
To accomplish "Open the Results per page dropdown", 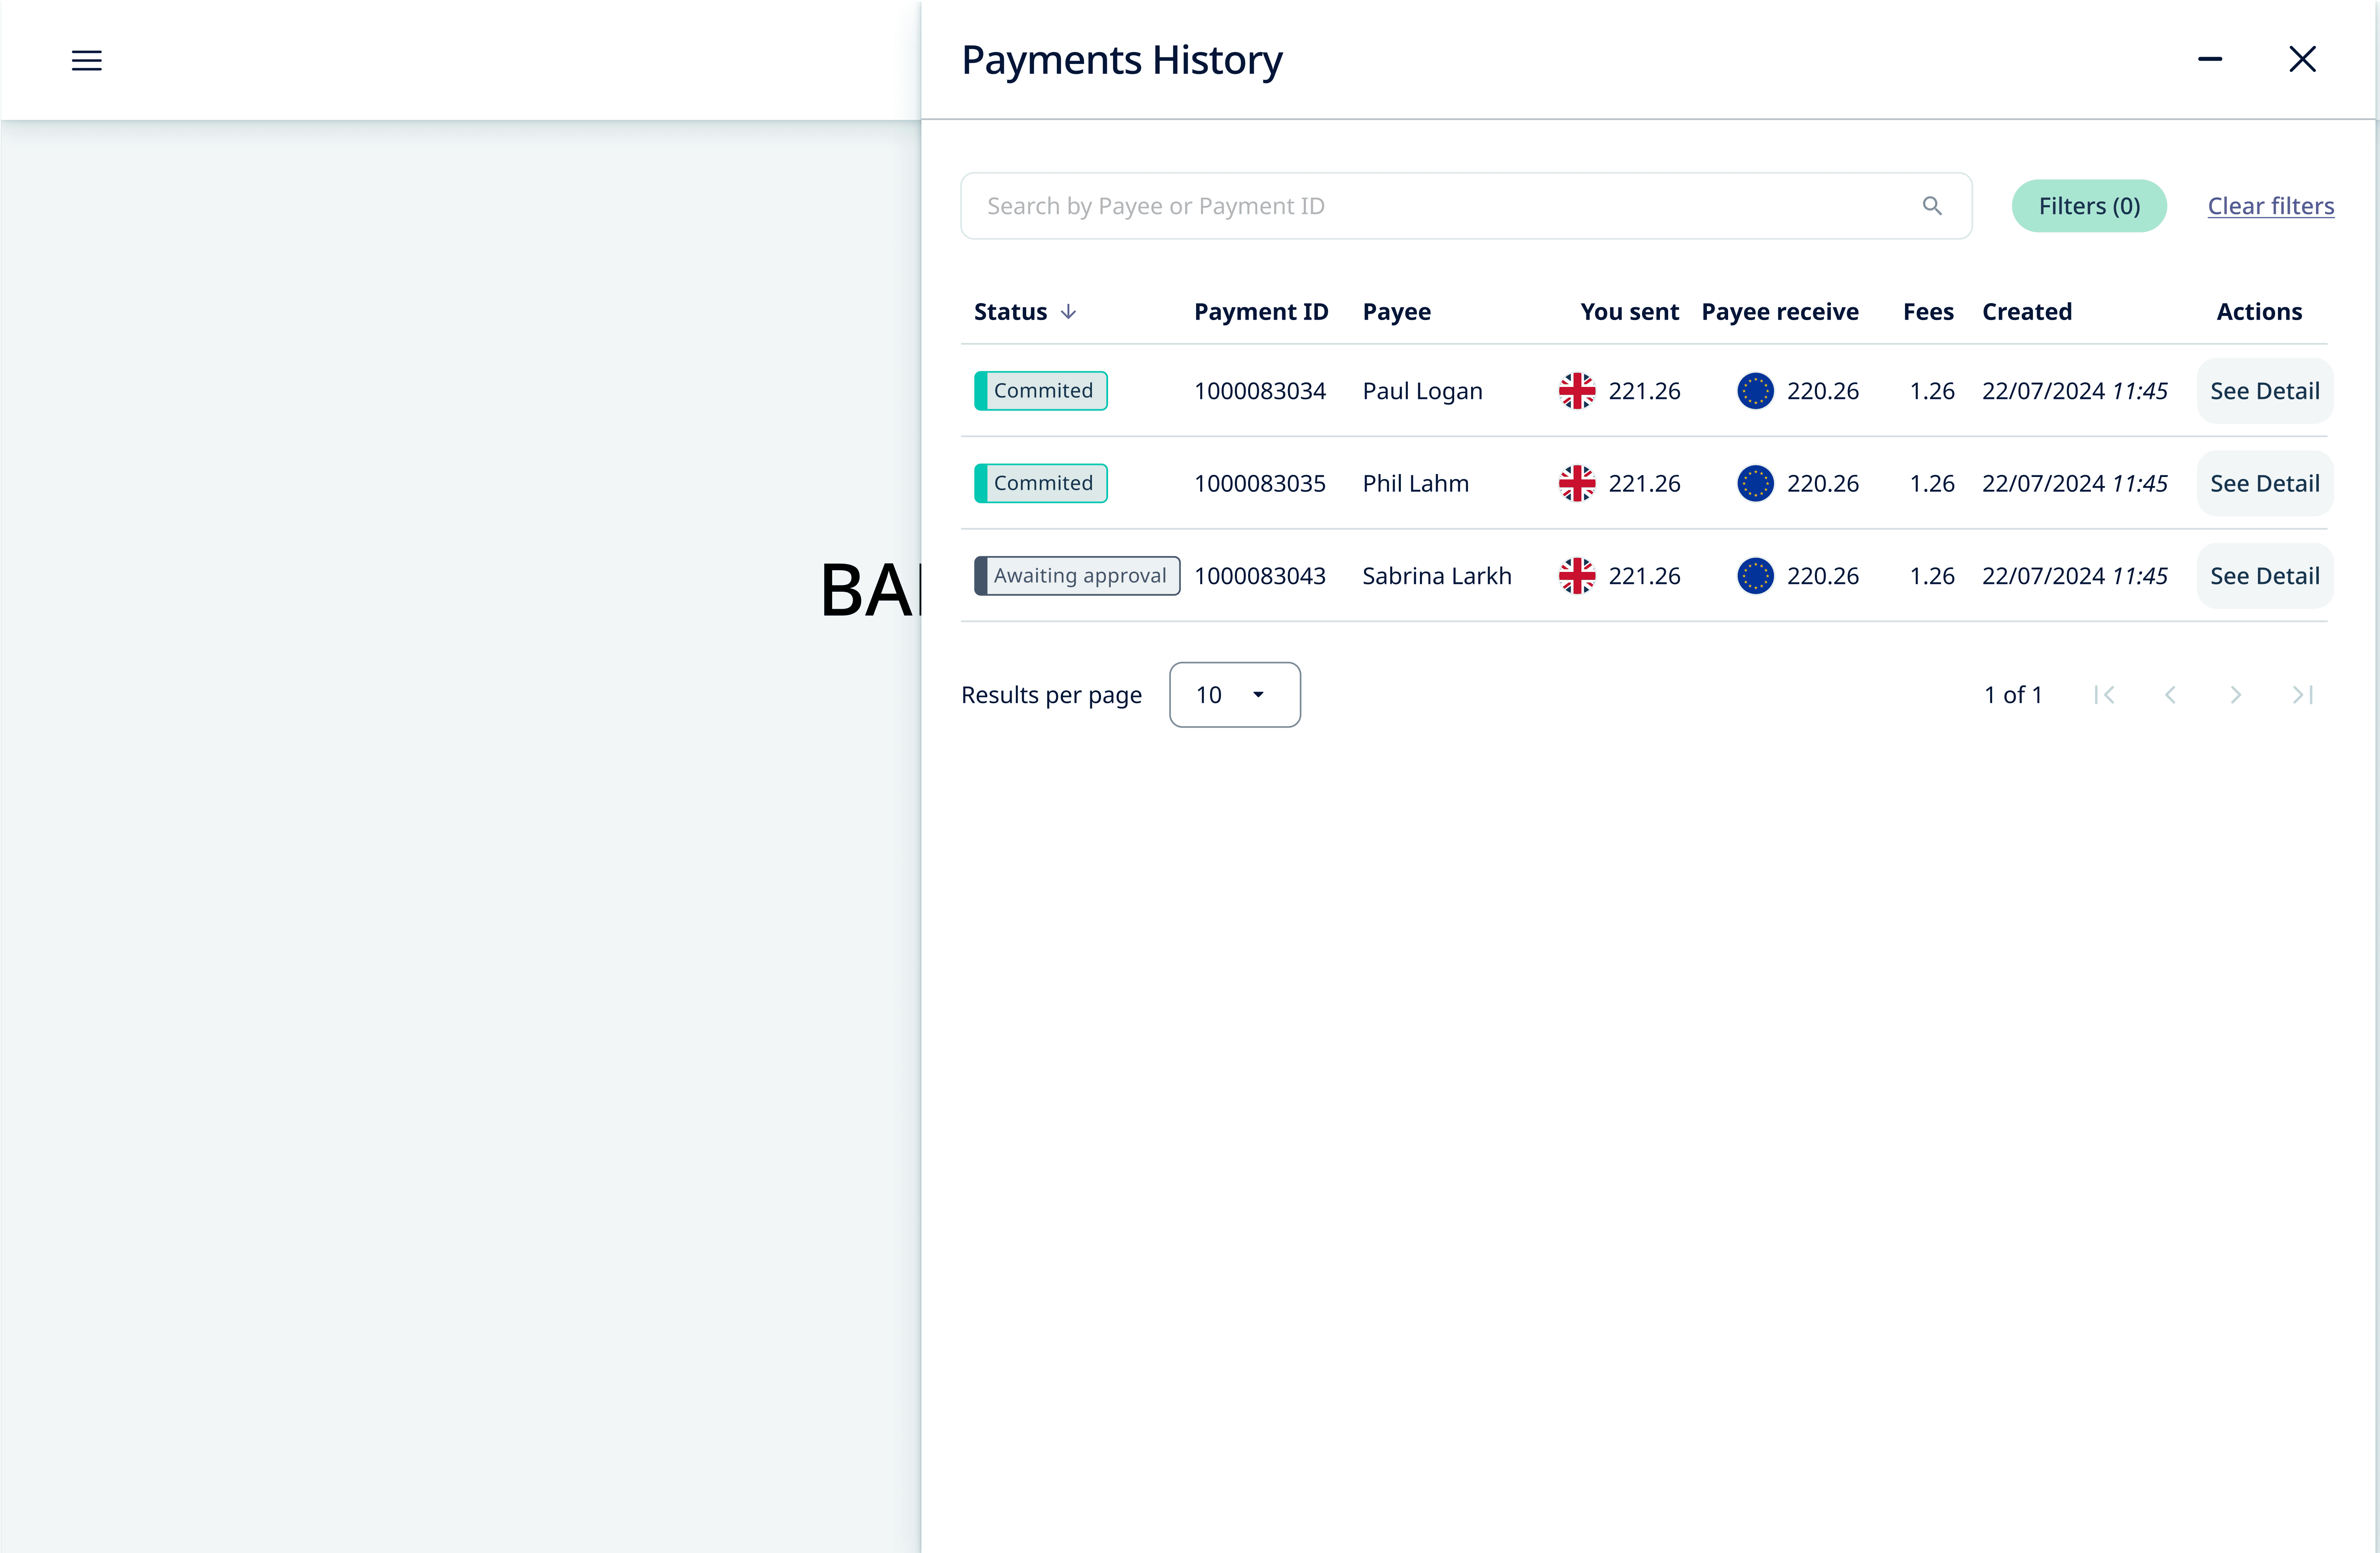I will [1234, 695].
